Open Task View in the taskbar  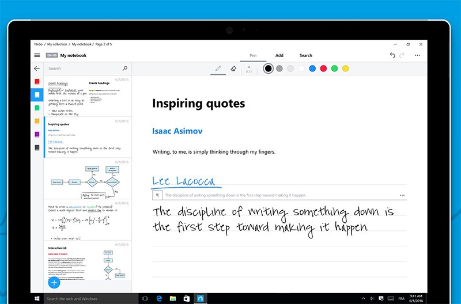point(145,298)
